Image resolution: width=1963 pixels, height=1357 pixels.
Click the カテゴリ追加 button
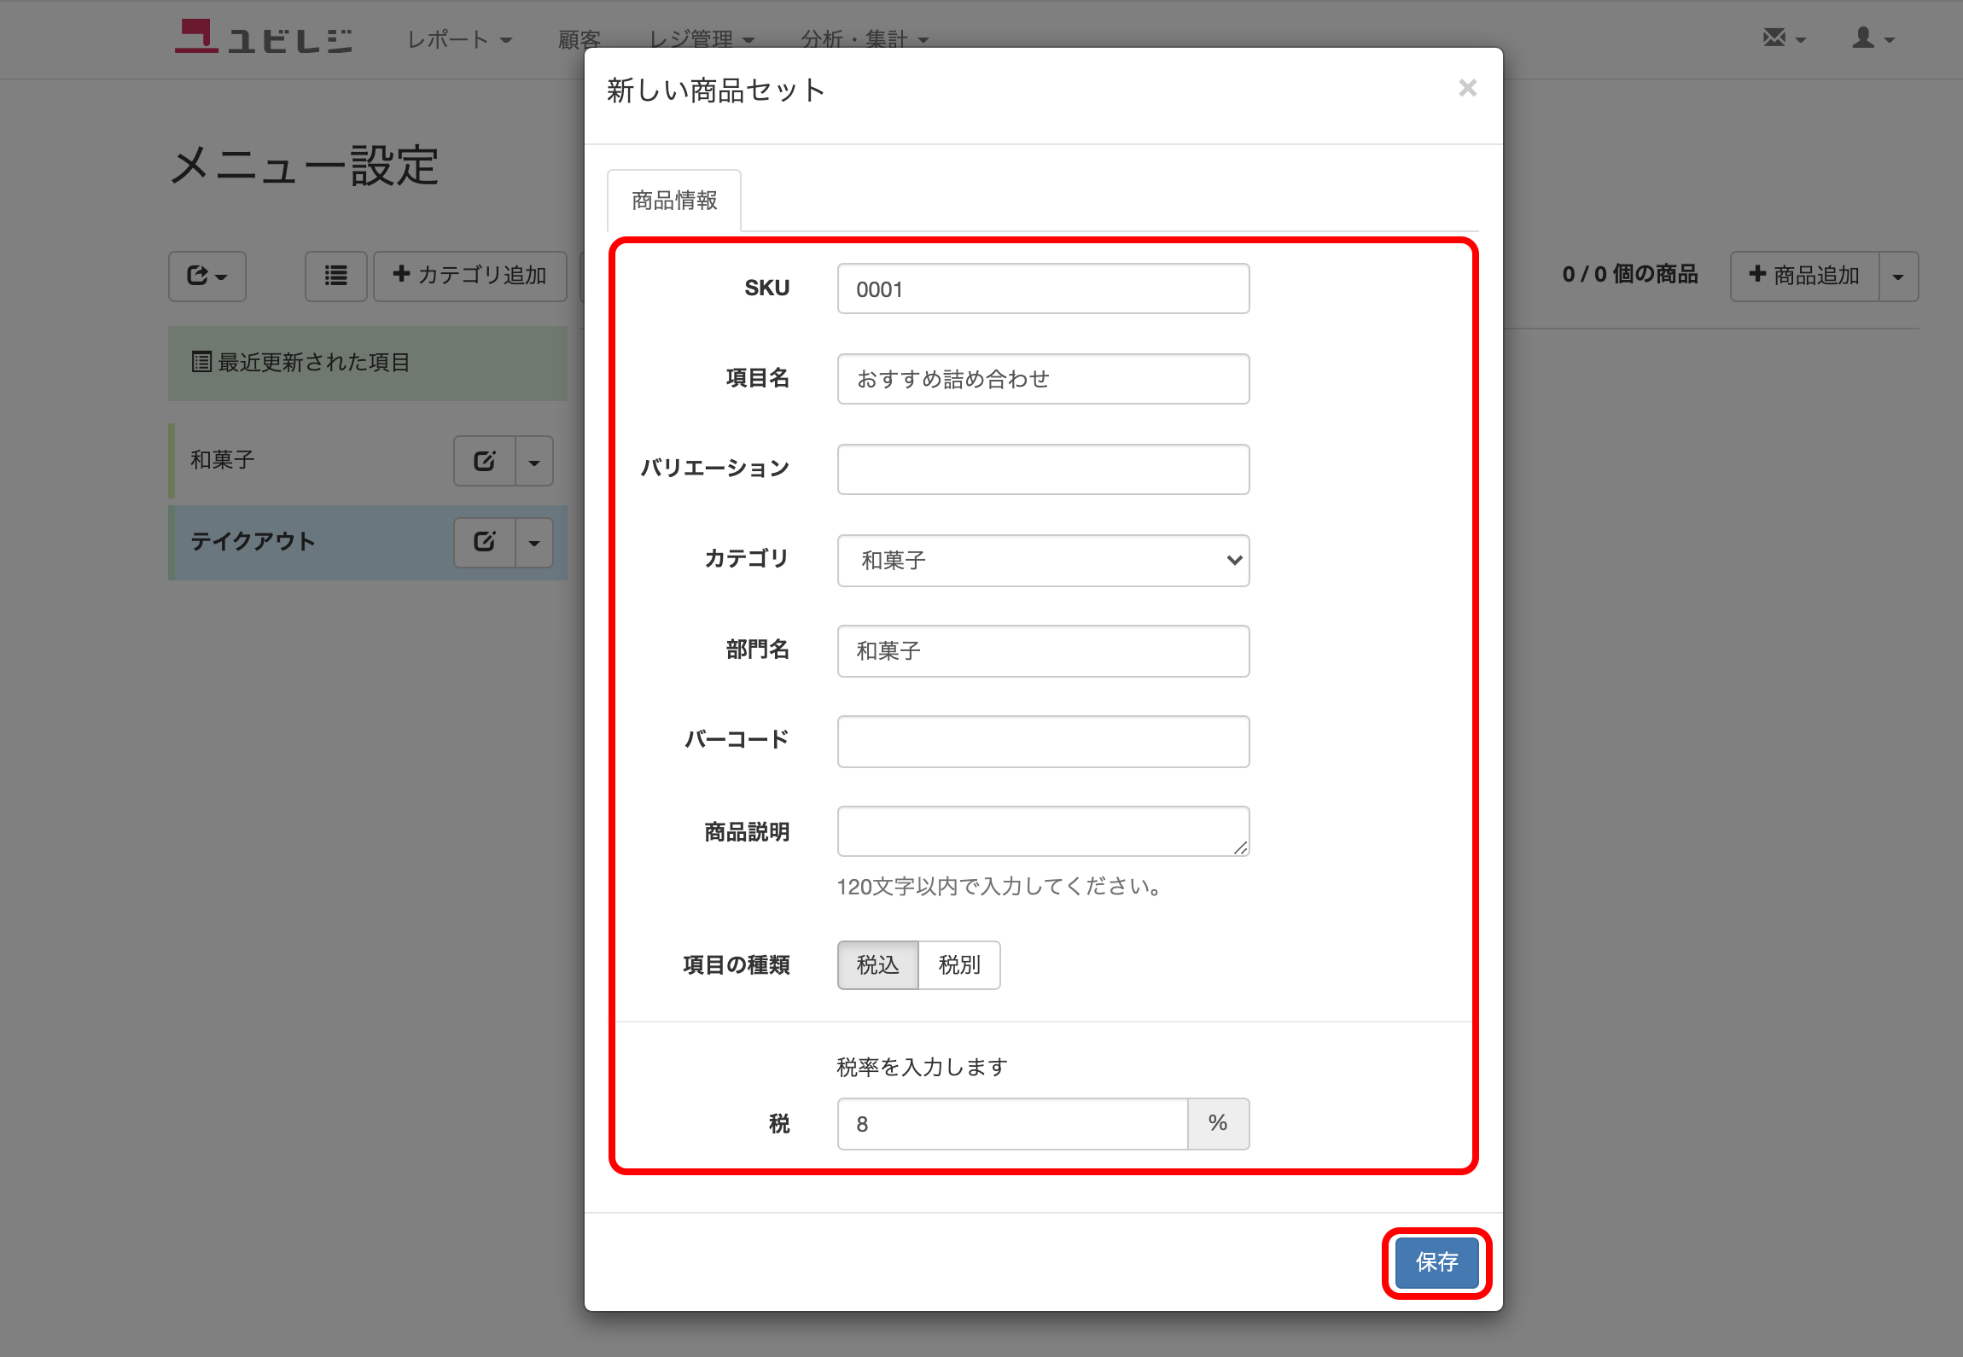coord(469,276)
